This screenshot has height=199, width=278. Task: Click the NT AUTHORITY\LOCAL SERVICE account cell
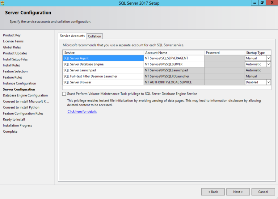174,82
